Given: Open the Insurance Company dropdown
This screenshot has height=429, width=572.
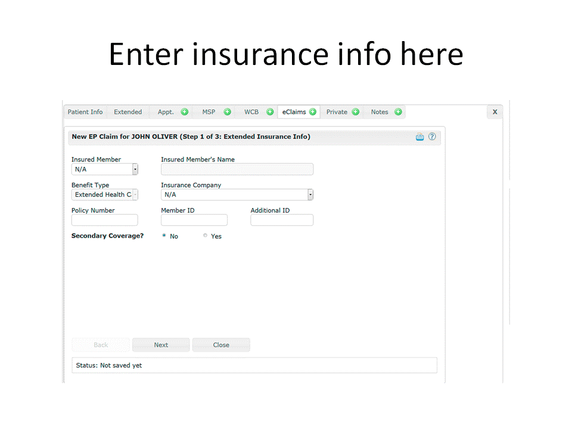Looking at the screenshot, I should tap(310, 194).
